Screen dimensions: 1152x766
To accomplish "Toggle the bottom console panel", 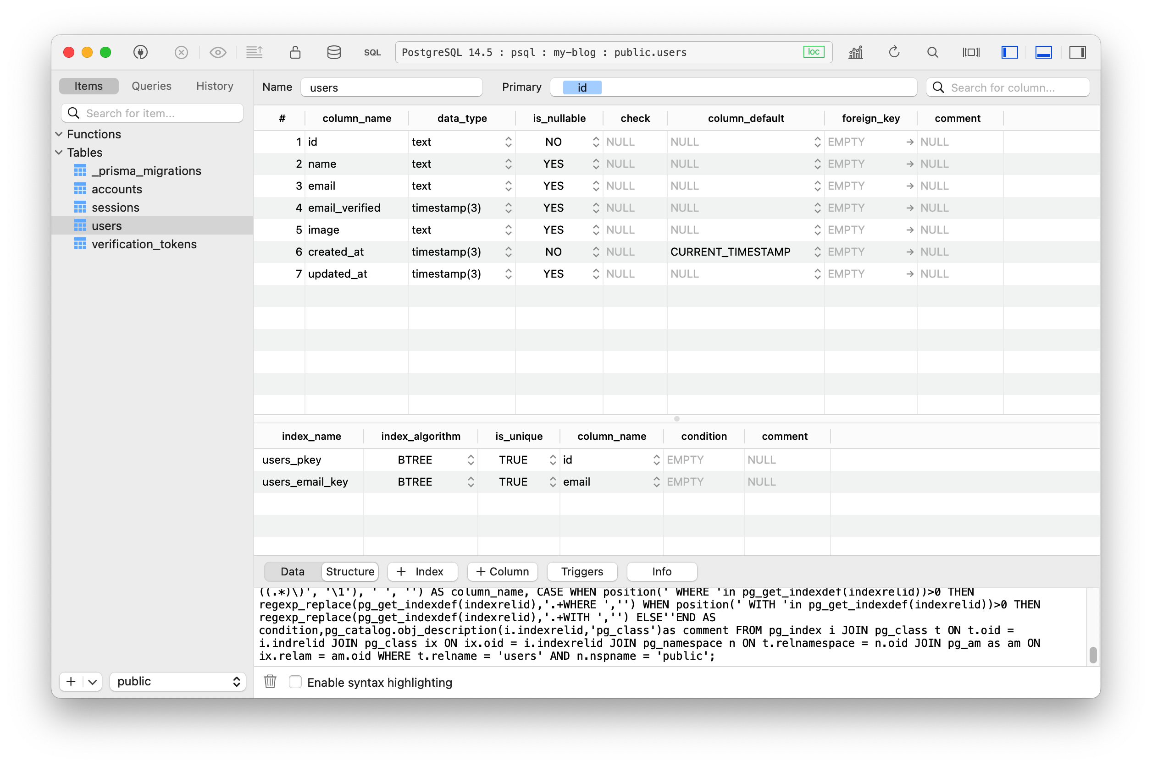I will point(1043,52).
